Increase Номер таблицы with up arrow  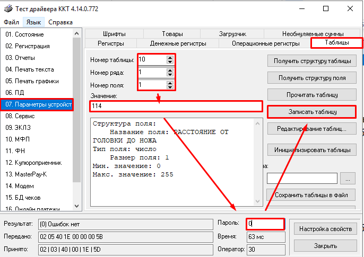[169, 57]
